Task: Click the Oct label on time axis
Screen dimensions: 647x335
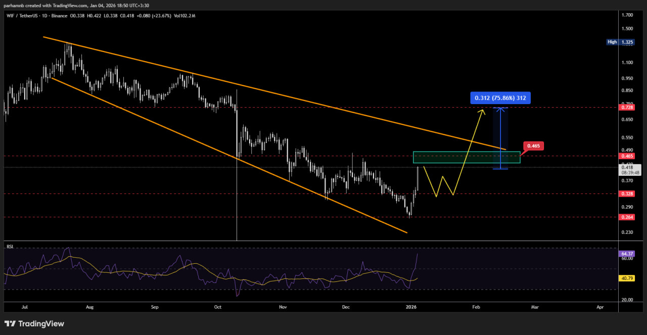Action: pyautogui.click(x=218, y=307)
